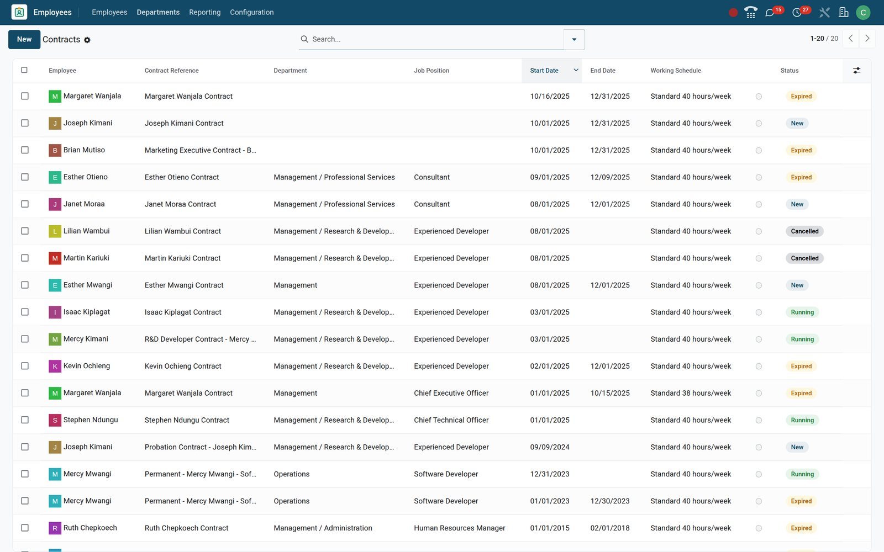Open the Reporting menu

[x=204, y=12]
